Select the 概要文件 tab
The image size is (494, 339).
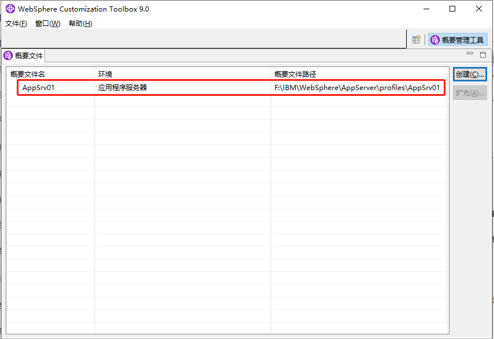[x=23, y=55]
